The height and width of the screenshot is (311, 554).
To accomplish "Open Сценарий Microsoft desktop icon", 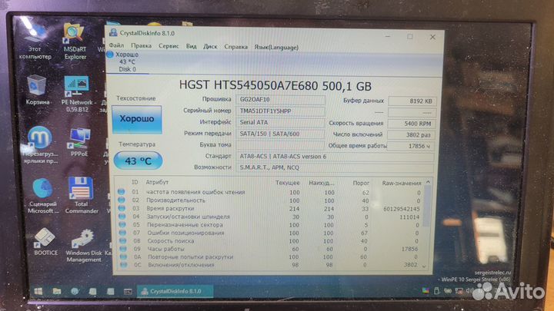I will [42, 196].
